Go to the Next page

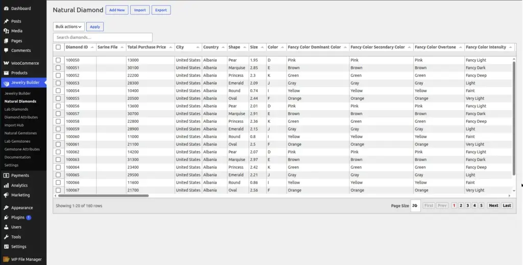click(494, 206)
